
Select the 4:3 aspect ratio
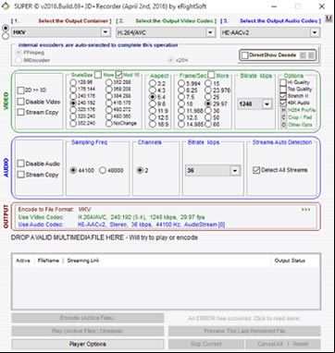(153, 91)
